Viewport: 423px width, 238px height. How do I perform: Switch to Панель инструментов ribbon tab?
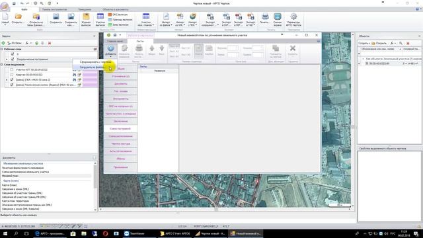point(54,9)
